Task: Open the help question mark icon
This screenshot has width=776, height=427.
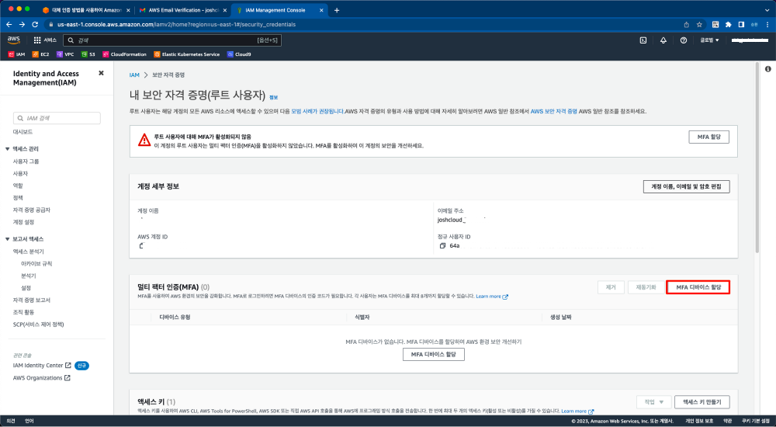Action: [x=684, y=40]
